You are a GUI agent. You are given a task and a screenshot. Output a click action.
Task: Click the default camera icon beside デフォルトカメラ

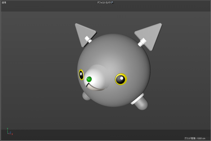(112, 3)
